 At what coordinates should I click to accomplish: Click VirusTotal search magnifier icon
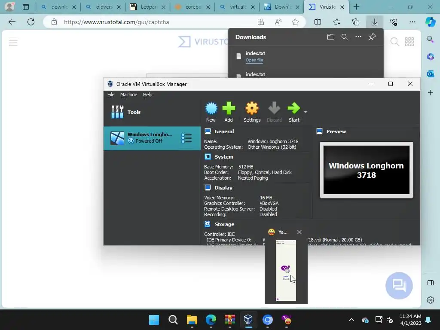pos(394,42)
